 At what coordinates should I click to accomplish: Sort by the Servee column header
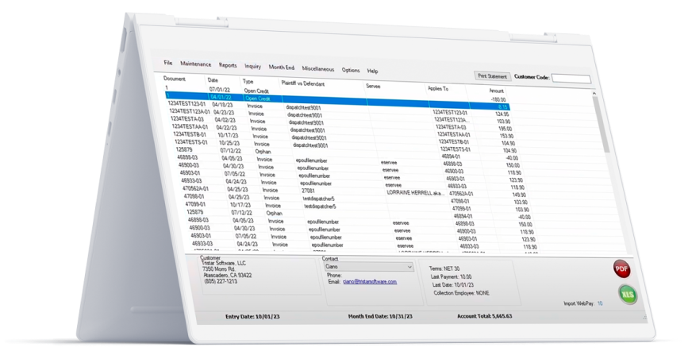[x=373, y=86]
